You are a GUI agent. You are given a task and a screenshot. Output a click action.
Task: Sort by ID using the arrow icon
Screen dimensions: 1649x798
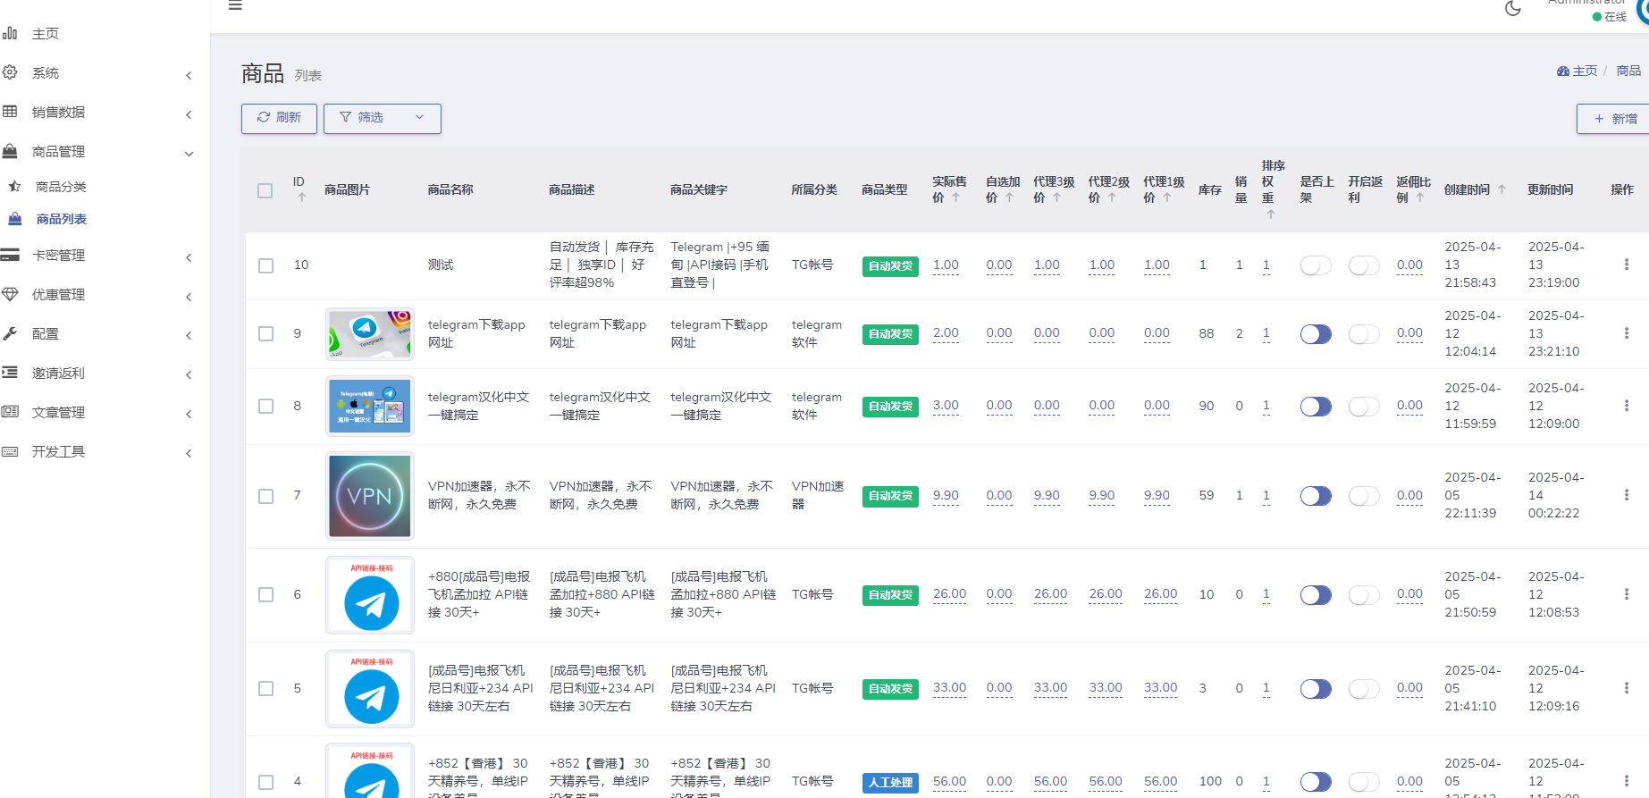(x=301, y=197)
